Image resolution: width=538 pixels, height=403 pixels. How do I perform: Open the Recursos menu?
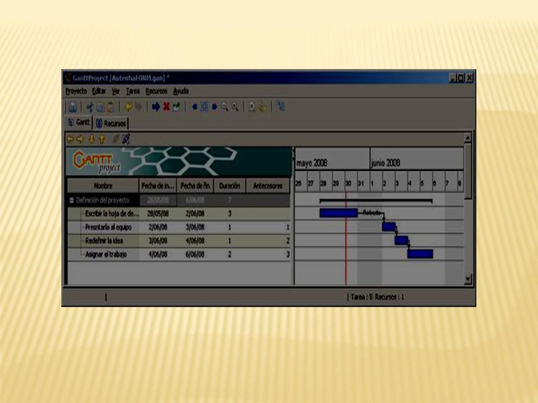156,91
